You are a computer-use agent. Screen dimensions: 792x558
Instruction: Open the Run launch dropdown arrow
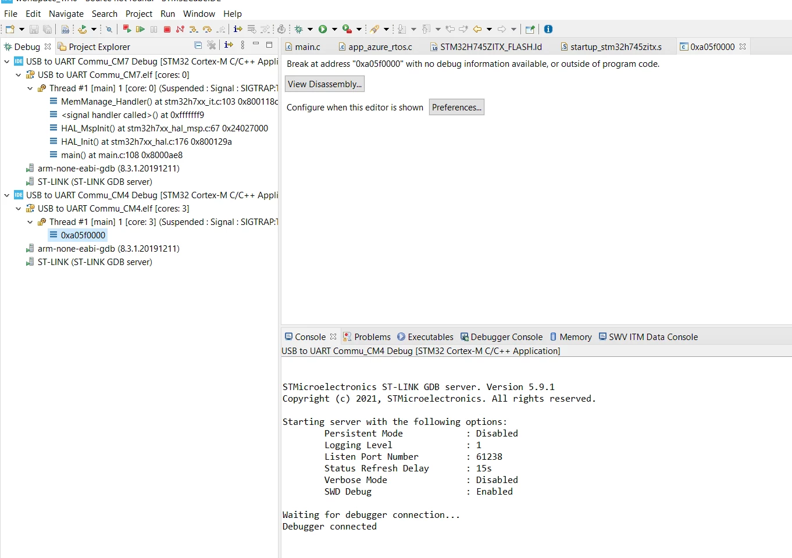click(x=334, y=29)
